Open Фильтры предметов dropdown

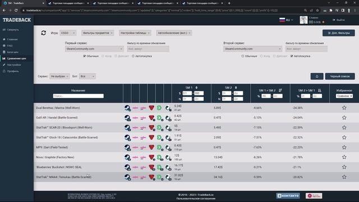pos(98,33)
